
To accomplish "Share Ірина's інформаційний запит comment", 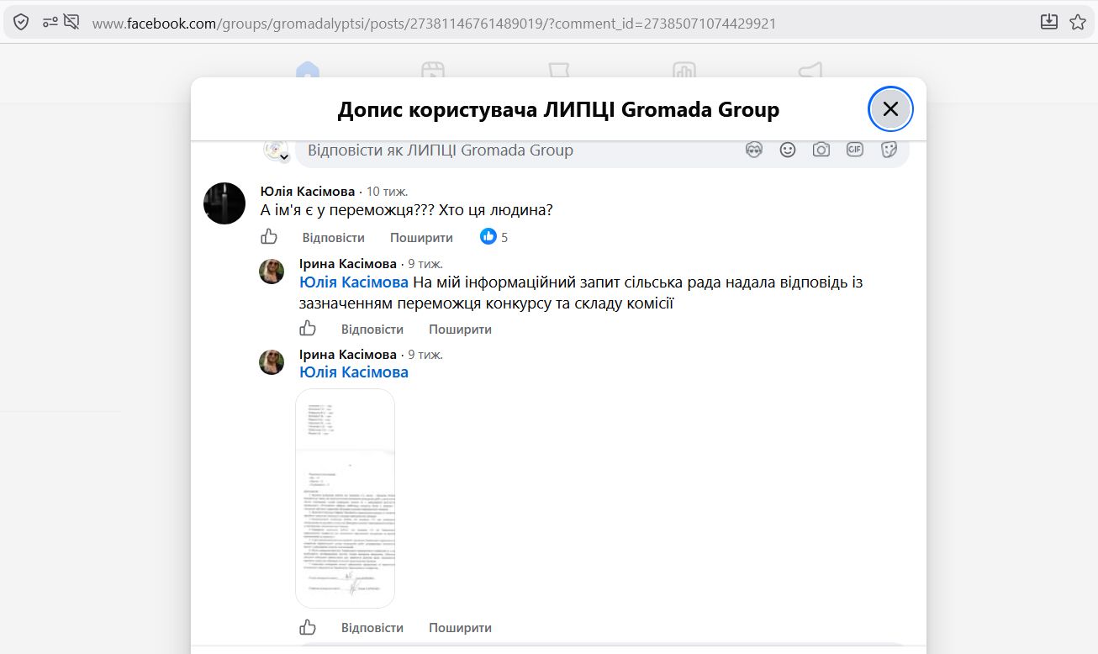I will pyautogui.click(x=460, y=330).
